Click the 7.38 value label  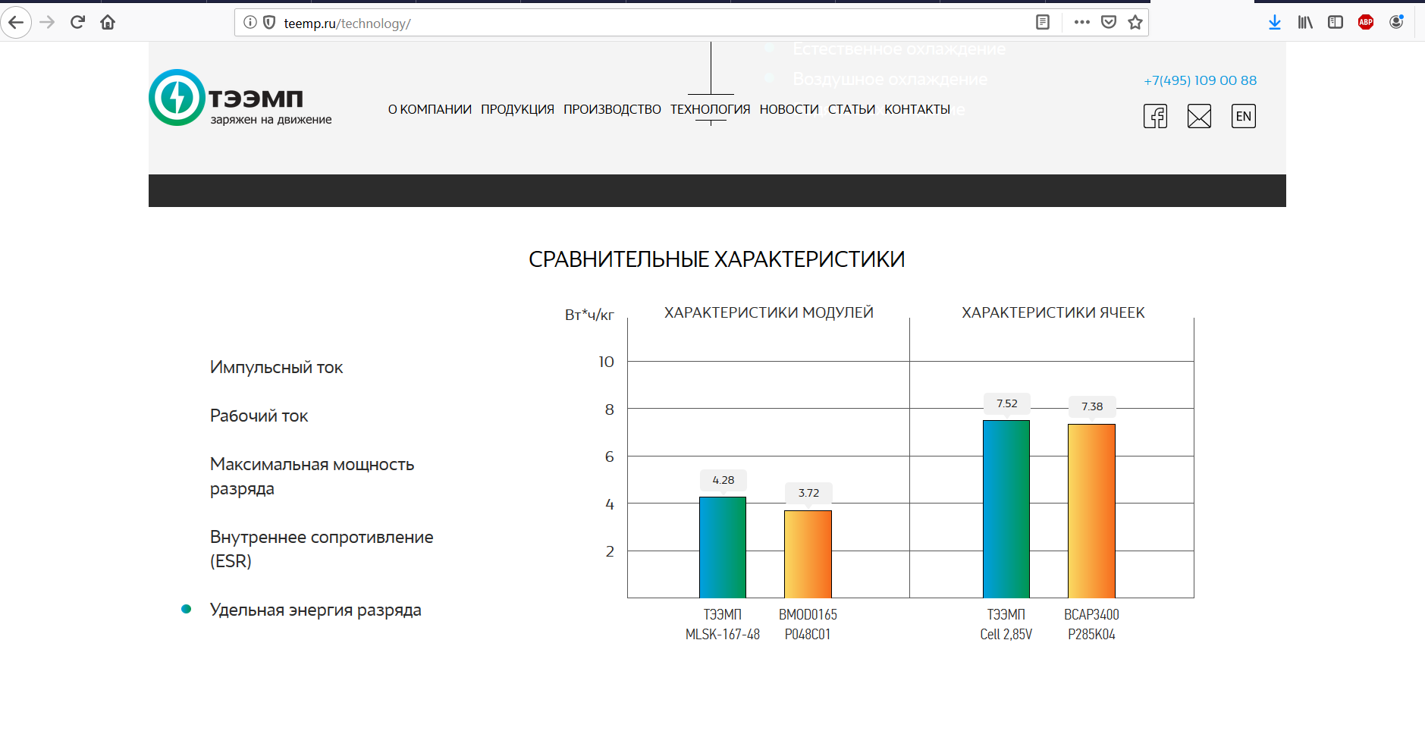1092,406
